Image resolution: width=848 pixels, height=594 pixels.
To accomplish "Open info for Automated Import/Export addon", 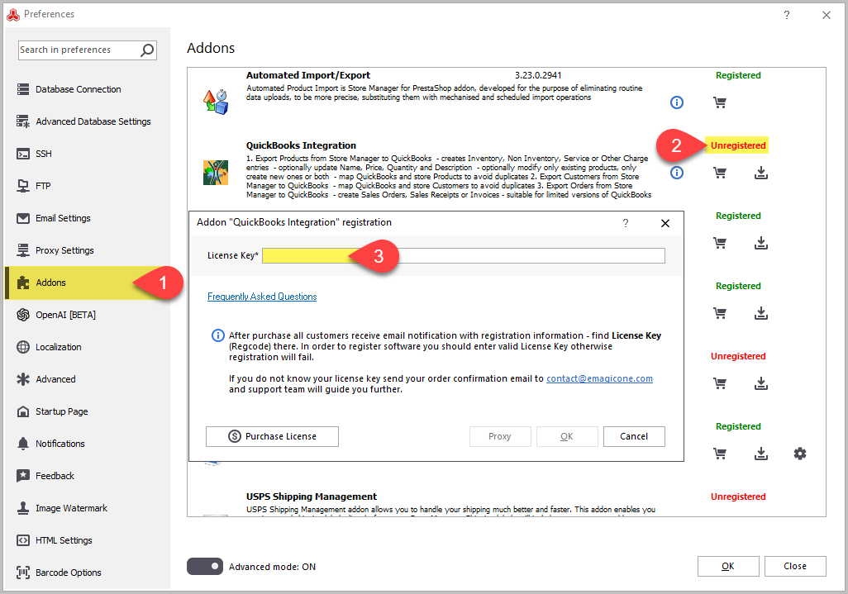I will click(677, 102).
